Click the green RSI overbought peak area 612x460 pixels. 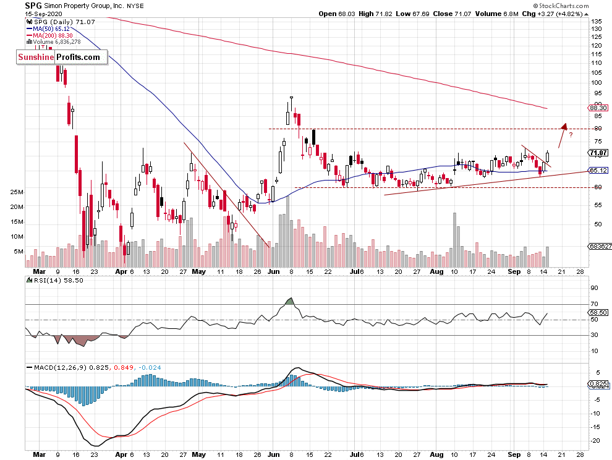click(x=289, y=301)
